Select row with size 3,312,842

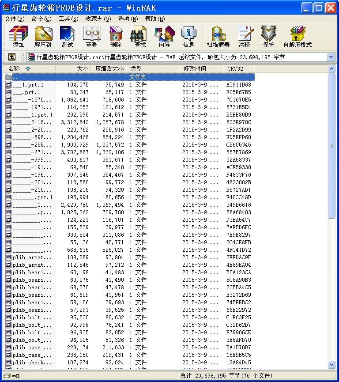(130, 122)
